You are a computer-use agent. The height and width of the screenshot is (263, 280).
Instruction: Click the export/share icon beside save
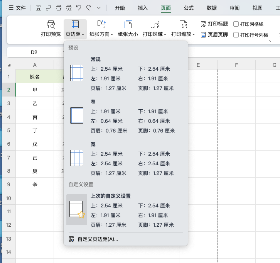click(x=48, y=8)
